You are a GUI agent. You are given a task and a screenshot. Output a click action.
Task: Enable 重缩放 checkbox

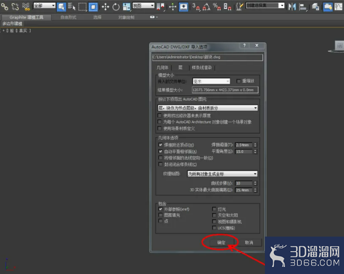tap(238, 81)
